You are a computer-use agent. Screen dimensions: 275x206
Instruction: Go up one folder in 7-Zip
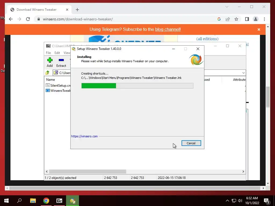48,72
